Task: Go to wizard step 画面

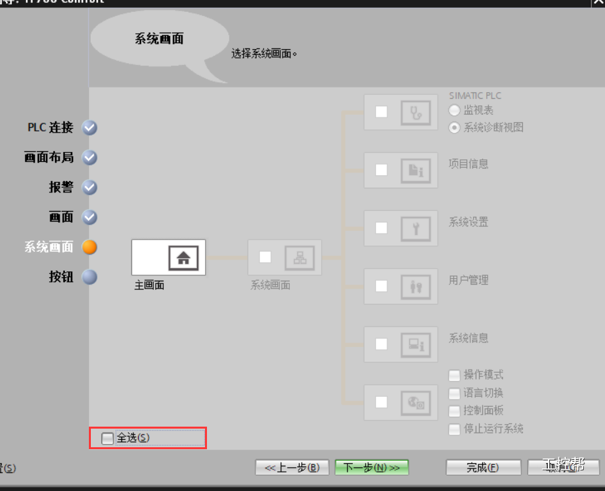Action: coord(61,217)
